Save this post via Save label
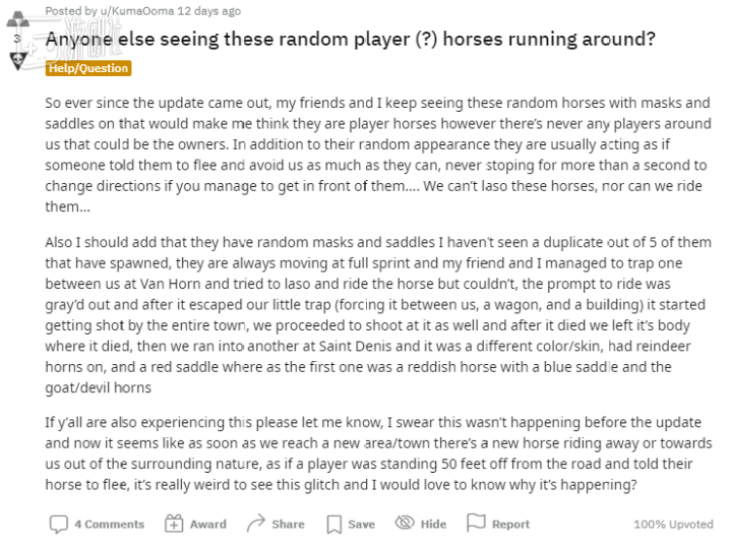The image size is (730, 545). click(x=361, y=525)
